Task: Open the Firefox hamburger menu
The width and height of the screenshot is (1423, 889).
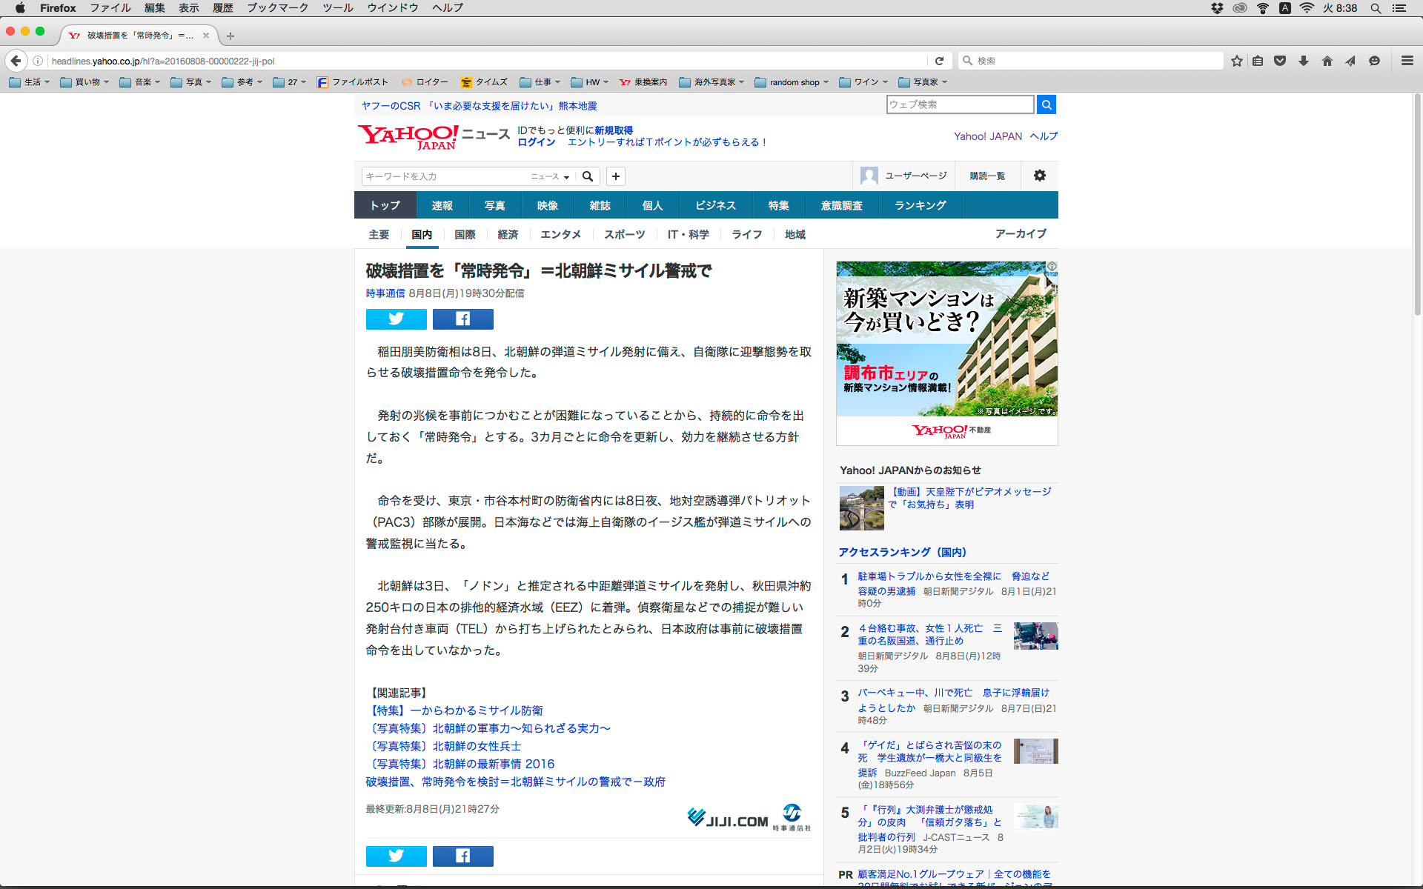Action: tap(1407, 61)
